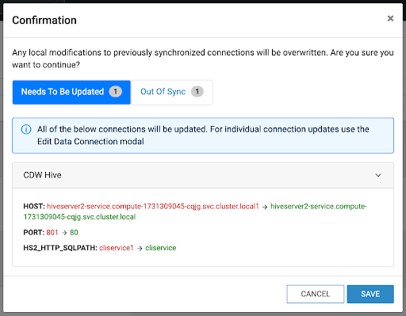This screenshot has width=406, height=316.
Task: Click the arrow icon in the HOST row
Action: coord(265,207)
